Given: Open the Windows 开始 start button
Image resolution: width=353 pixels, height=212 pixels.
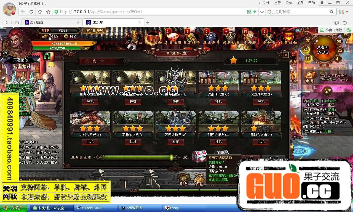Looking at the screenshot, I should pyautogui.click(x=14, y=208).
